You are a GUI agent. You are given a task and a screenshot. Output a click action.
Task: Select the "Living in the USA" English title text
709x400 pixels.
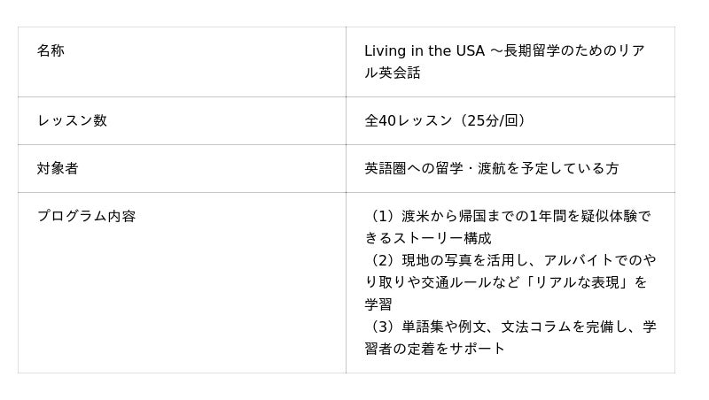[425, 50]
